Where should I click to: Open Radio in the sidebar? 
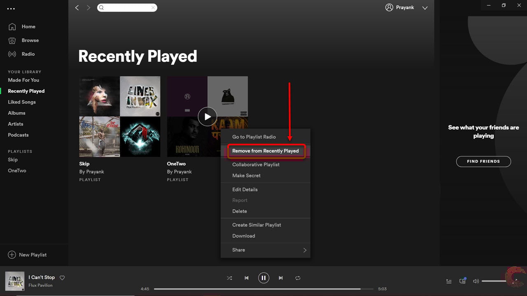[x=28, y=54]
